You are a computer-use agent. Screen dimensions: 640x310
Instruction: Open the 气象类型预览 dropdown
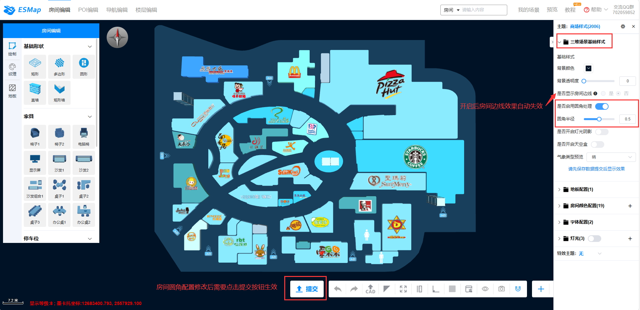click(611, 157)
